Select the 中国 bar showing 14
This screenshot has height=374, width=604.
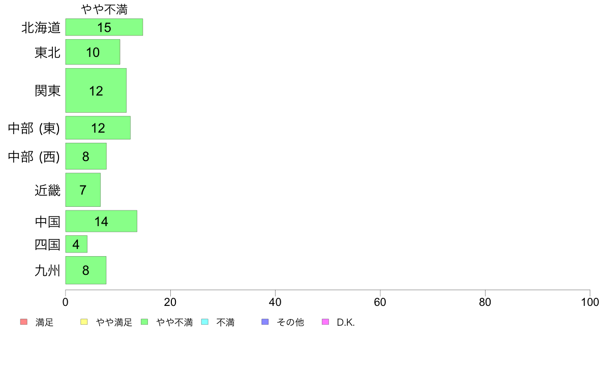tap(101, 221)
